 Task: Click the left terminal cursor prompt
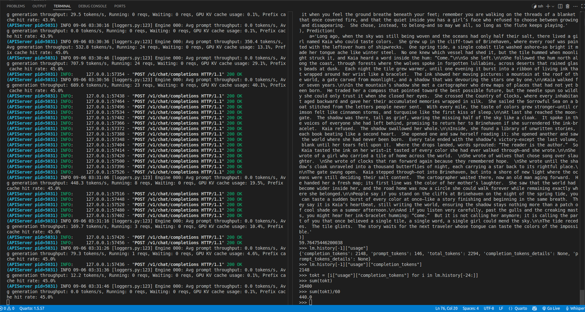point(9,302)
